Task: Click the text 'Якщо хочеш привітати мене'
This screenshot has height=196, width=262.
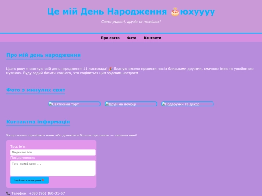Action: (x=30, y=135)
